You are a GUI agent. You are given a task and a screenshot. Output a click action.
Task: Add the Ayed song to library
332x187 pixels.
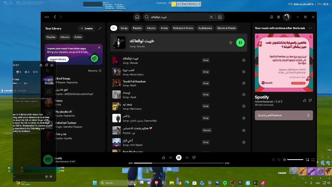244,95
